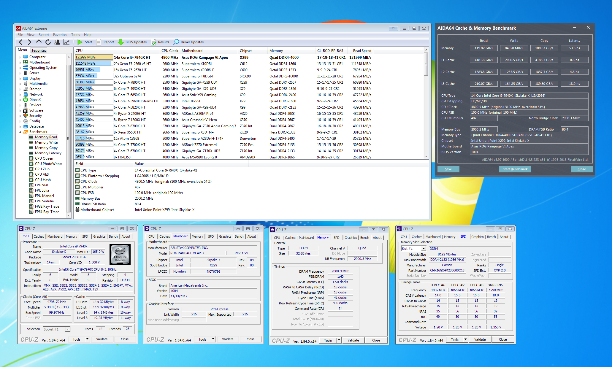This screenshot has height=367, width=612.
Task: Switch to the Favorites tab in sidebar
Action: 39,50
